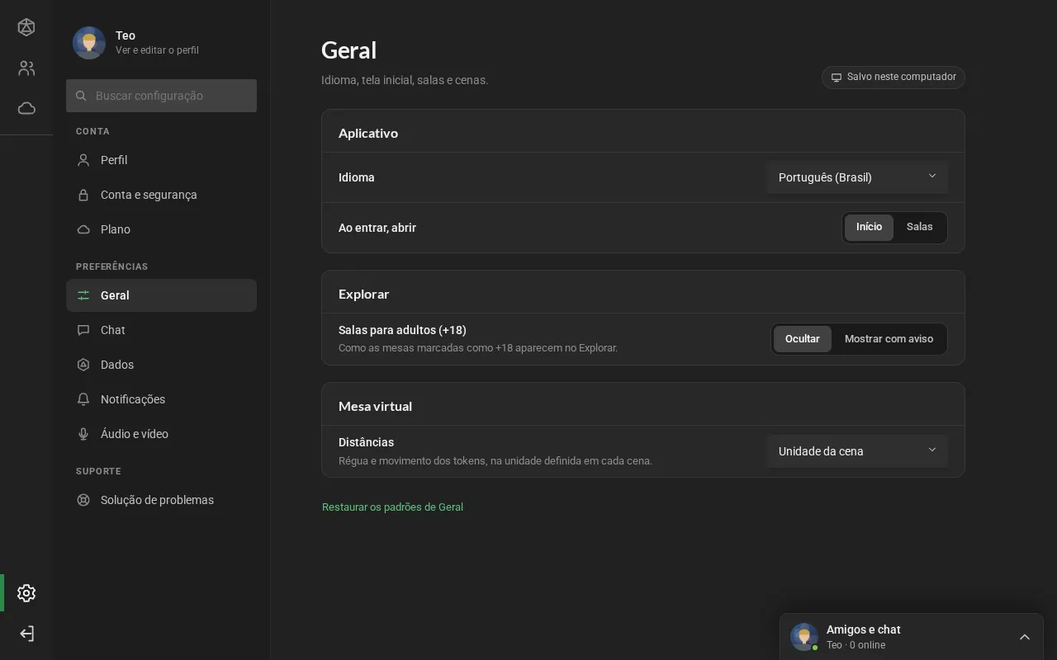The width and height of the screenshot is (1057, 660).
Task: Expand the Amigos e chat panel chevron
Action: coord(1025,637)
